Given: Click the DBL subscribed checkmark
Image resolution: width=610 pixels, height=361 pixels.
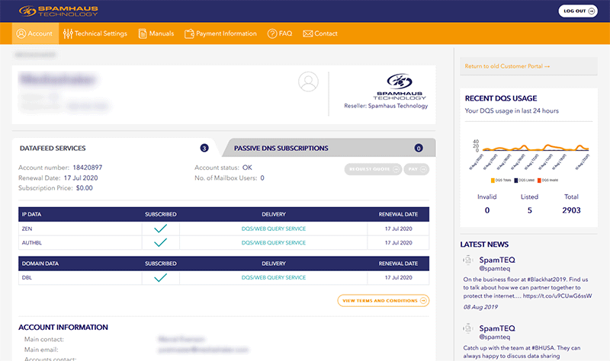Looking at the screenshot, I should [x=160, y=277].
